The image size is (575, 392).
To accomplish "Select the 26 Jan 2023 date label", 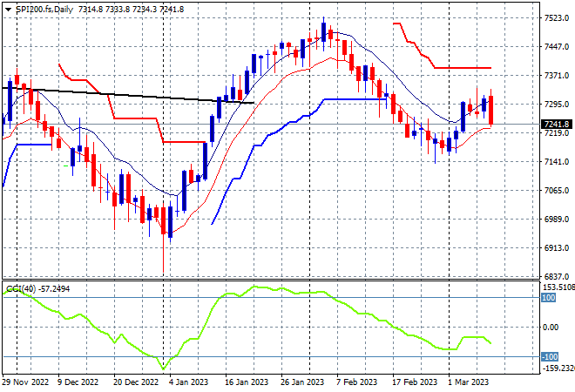I will (302, 382).
